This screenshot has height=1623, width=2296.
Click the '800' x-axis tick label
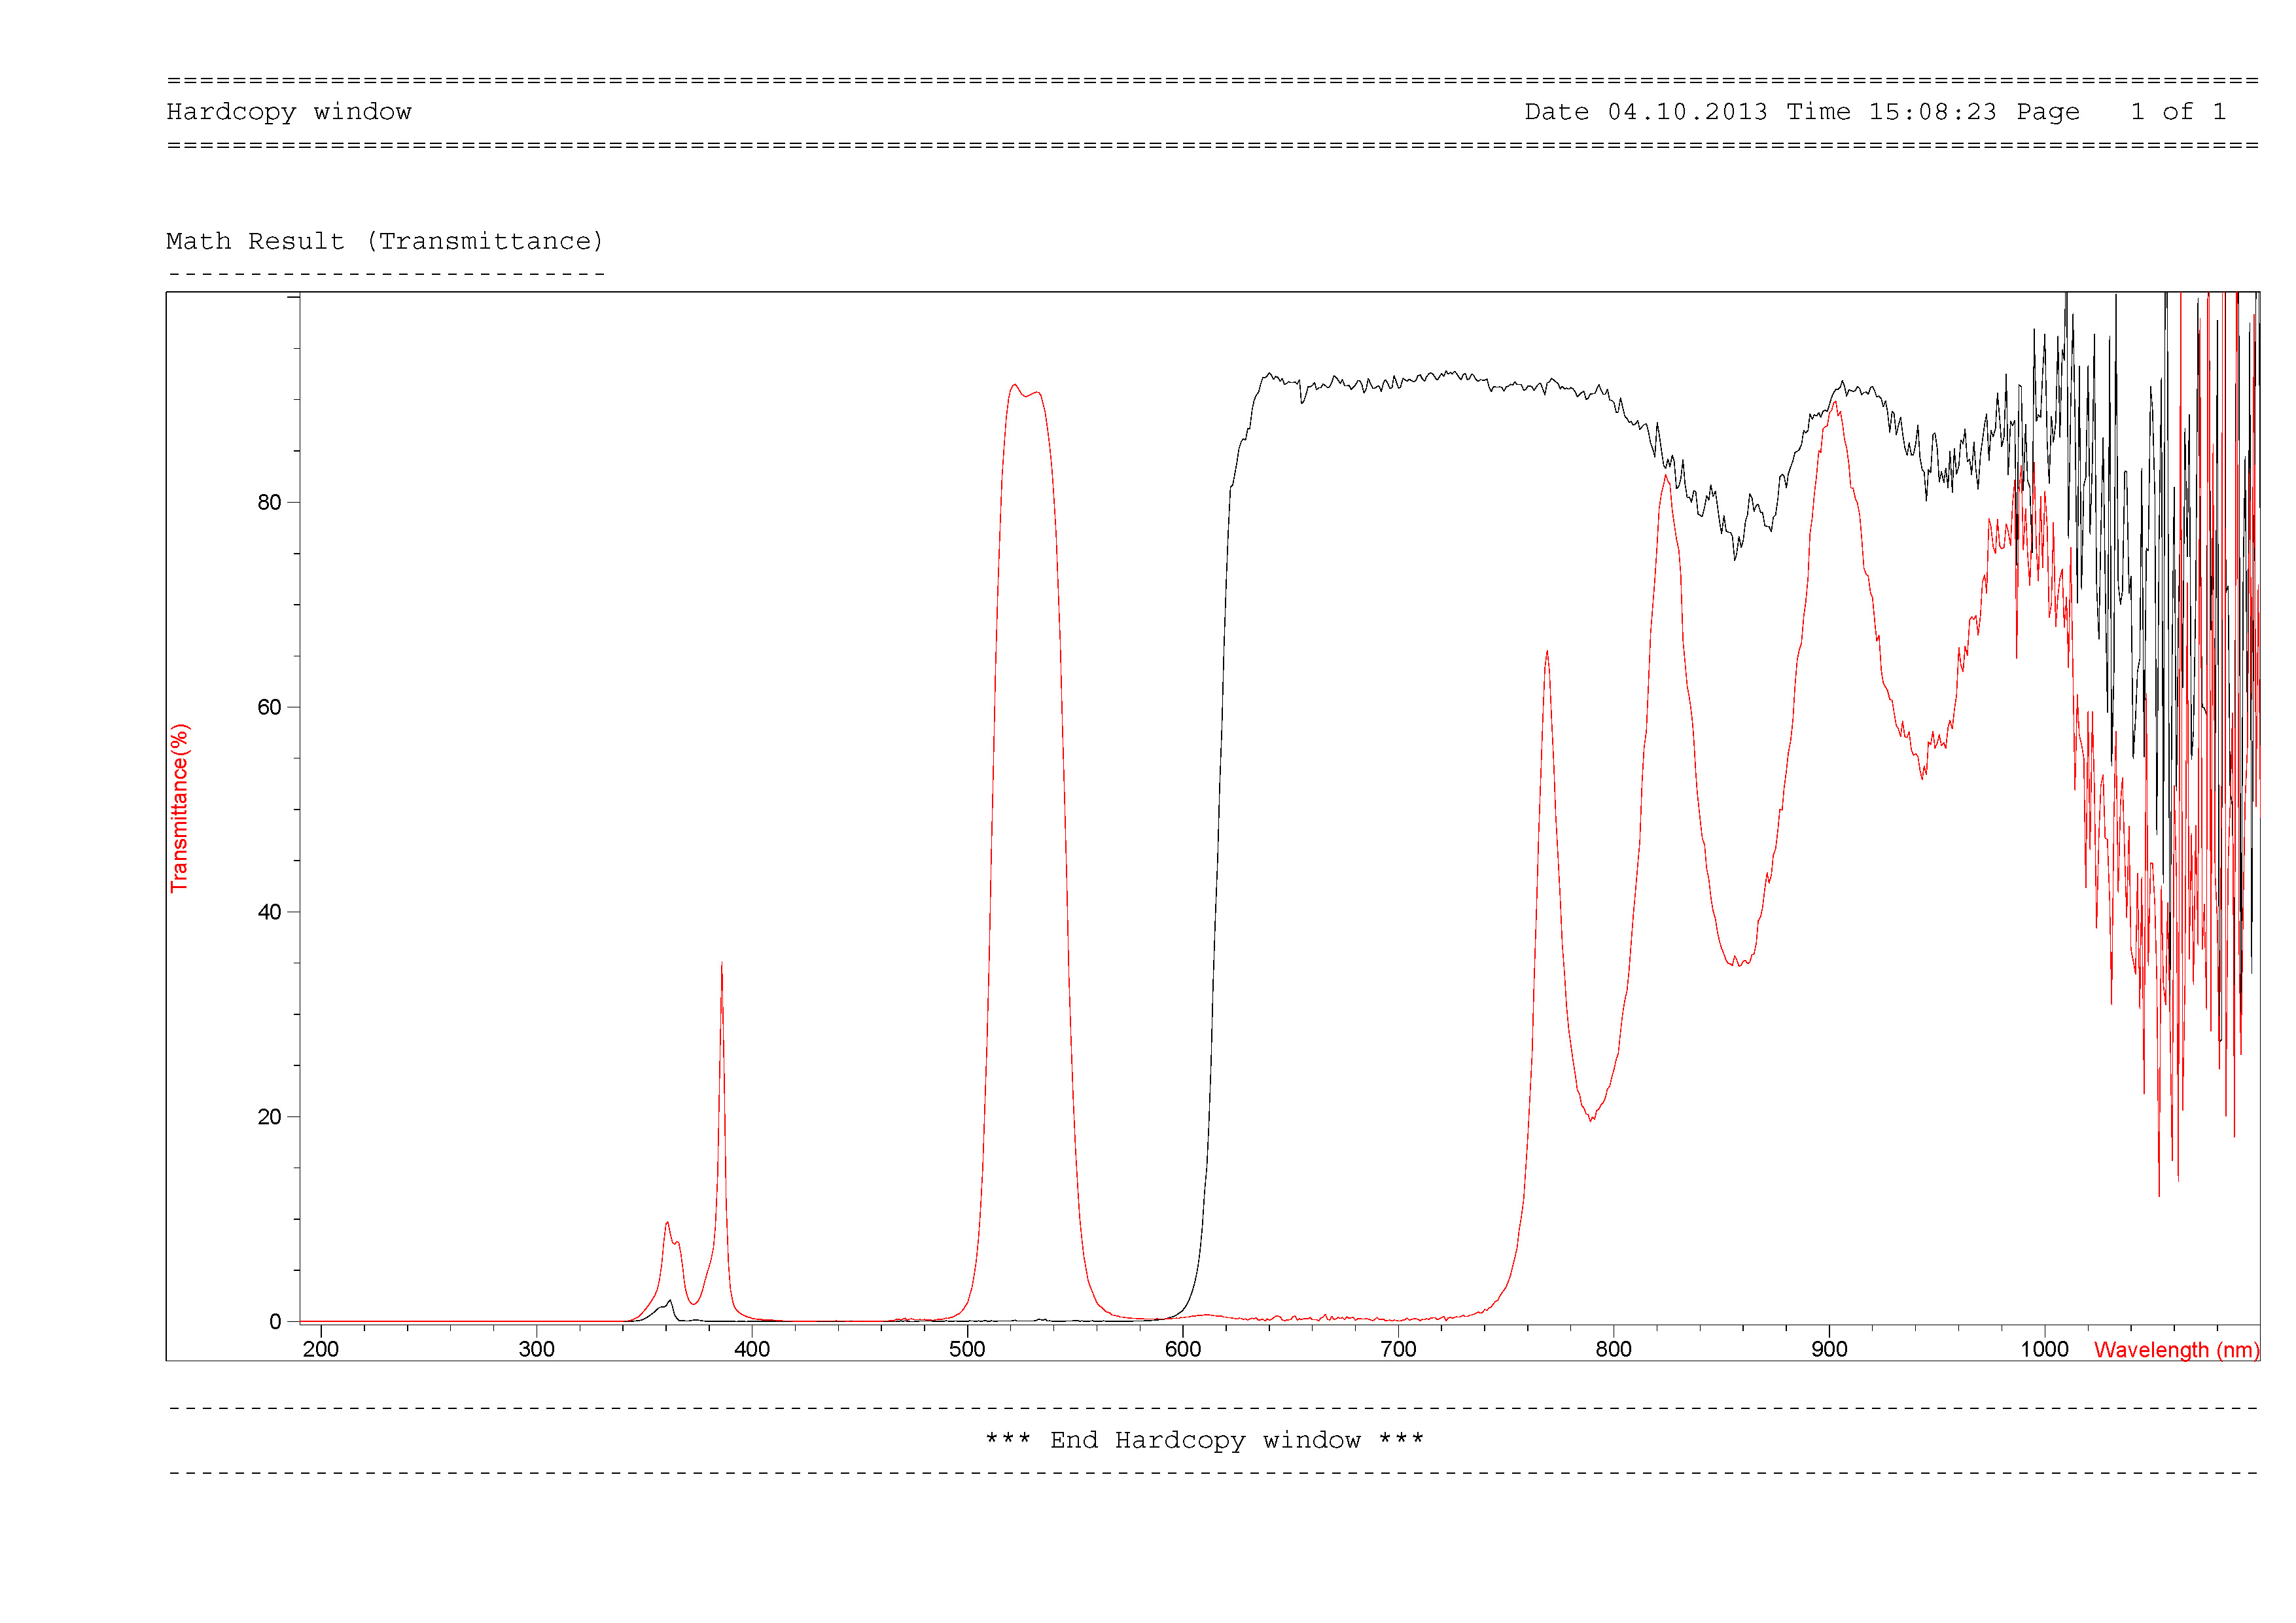click(x=1613, y=1349)
